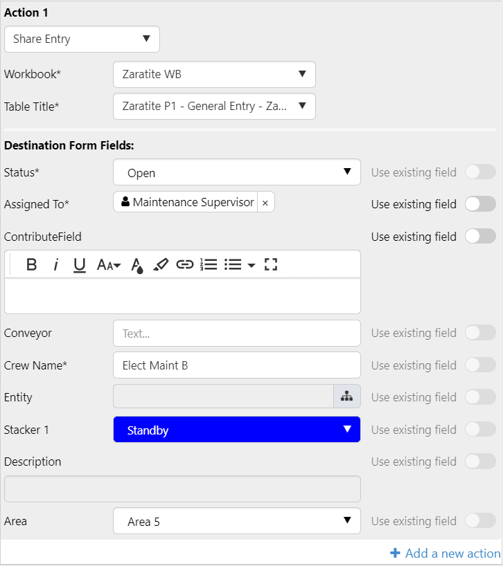Expand the Workbook dropdown showing Zaratite WB
Screen dimensions: 503x566
(x=214, y=75)
